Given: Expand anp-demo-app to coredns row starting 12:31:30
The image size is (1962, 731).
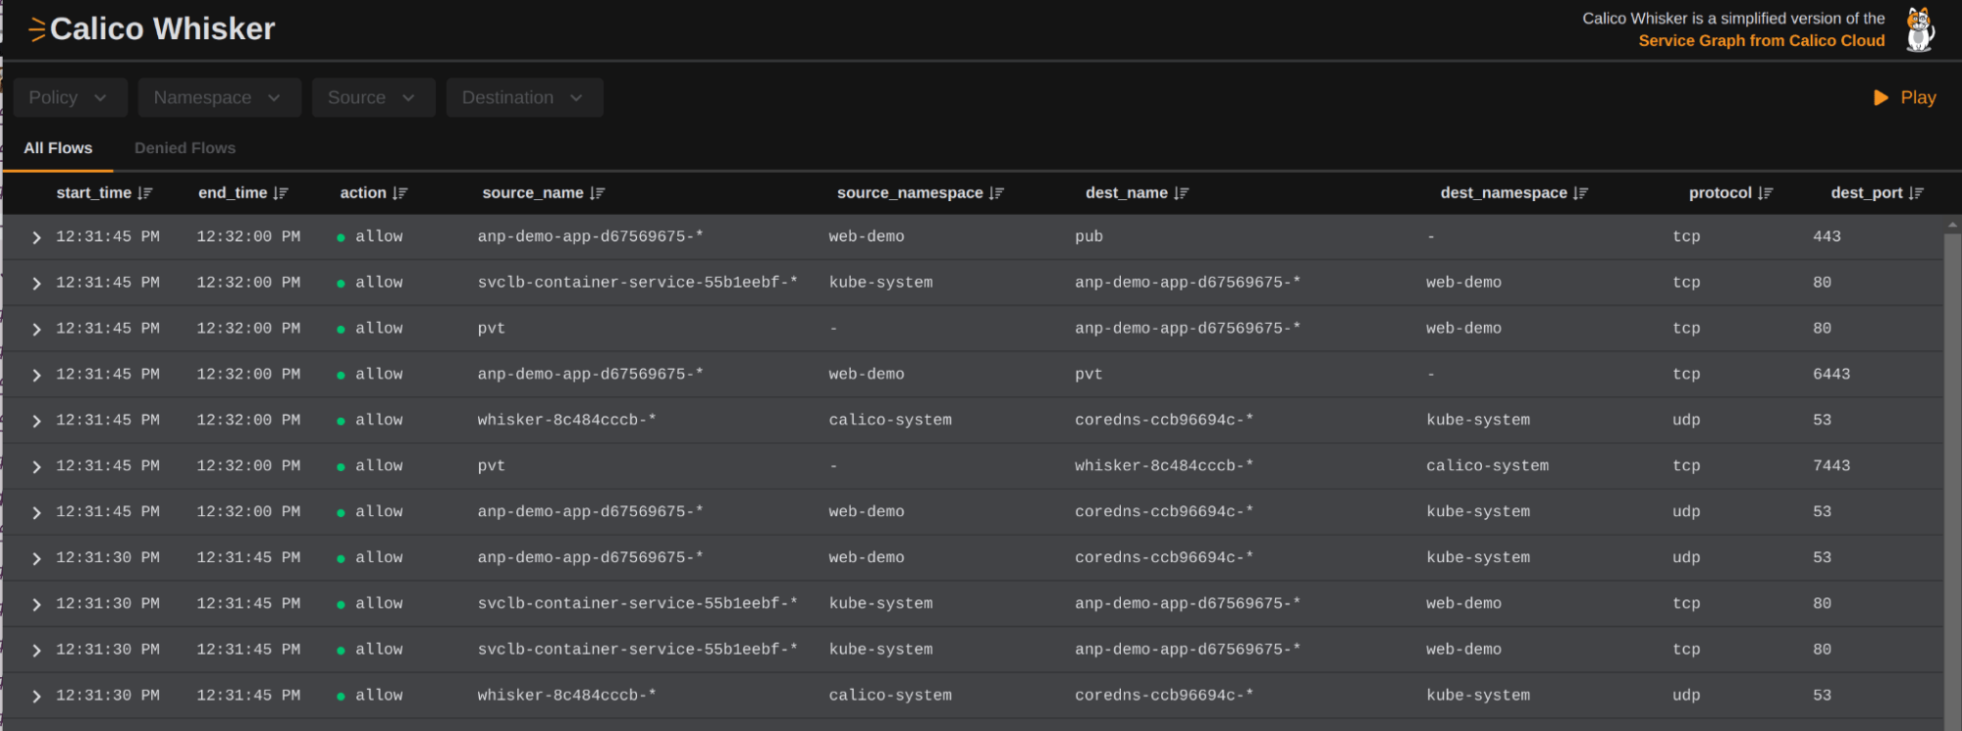Looking at the screenshot, I should (36, 558).
